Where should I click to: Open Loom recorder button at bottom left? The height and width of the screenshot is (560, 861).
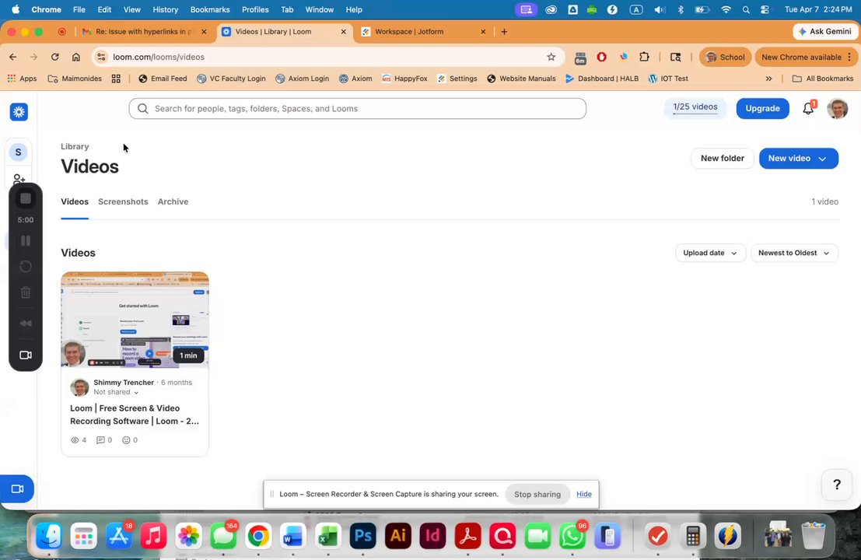point(17,488)
